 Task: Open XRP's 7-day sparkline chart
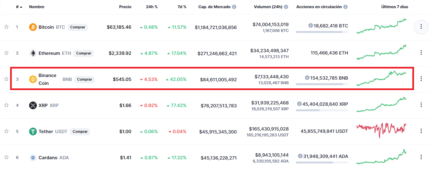click(x=381, y=104)
